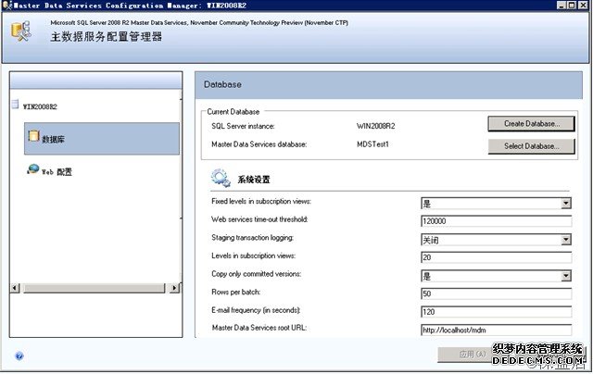The image size is (593, 374).
Task: Click the WIN2008R2 server node icon
Action: [x=15, y=105]
